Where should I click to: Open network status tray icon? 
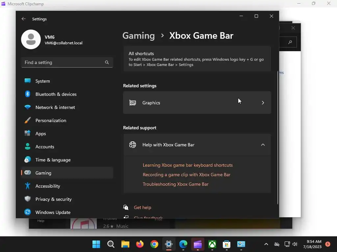(287, 244)
